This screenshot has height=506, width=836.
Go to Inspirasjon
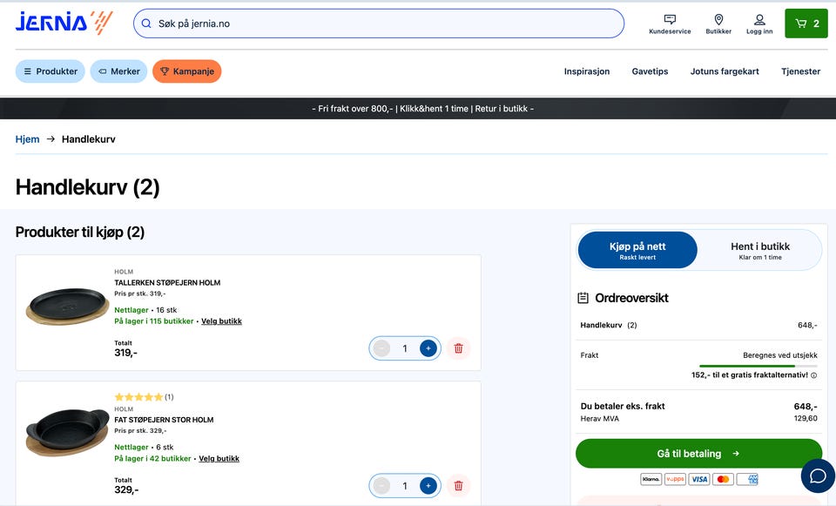(587, 71)
